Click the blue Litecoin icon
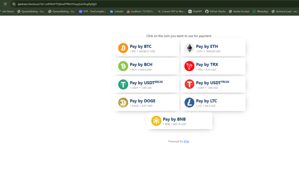 (189, 103)
